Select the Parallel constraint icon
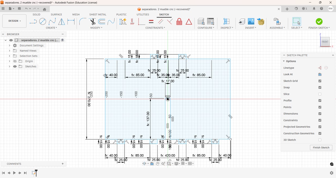Viewport: 336px width, 178px height. tap(160, 21)
